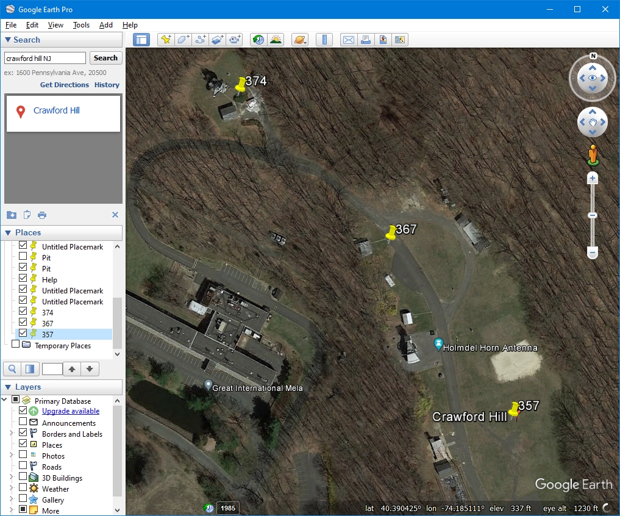Click the search text input field
This screenshot has height=516, width=620.
tap(45, 58)
